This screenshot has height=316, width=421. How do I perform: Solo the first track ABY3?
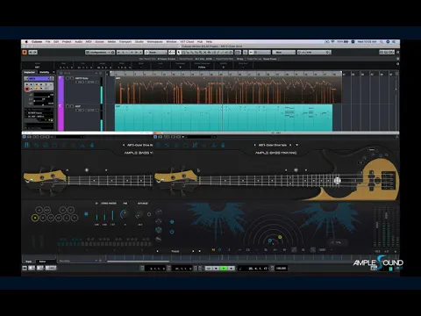tap(72, 78)
